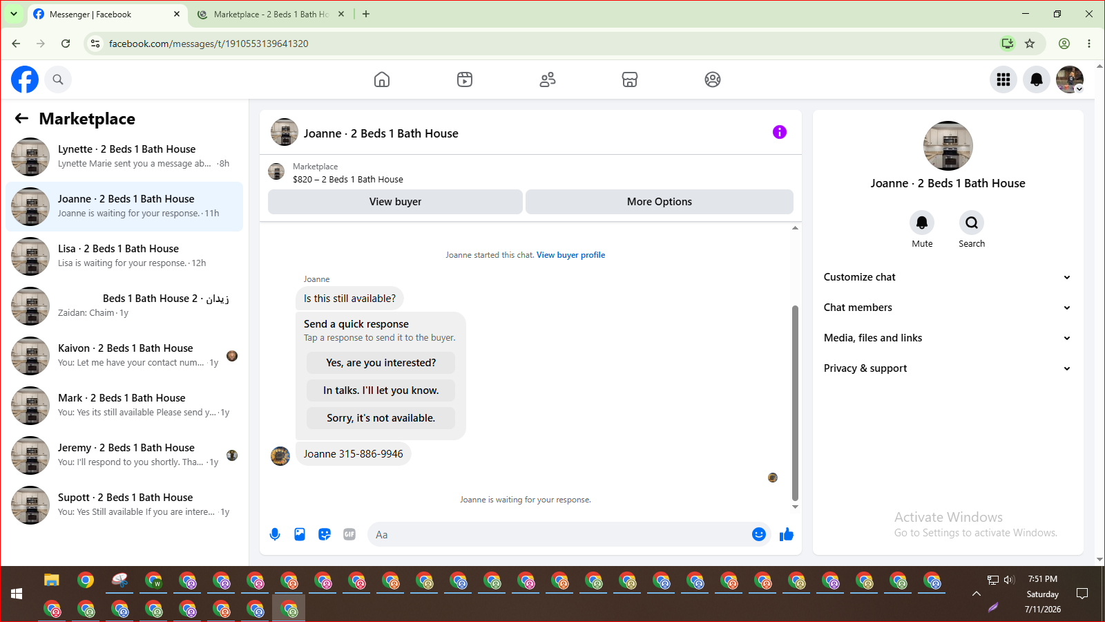Open the Video (Watch) icon

click(x=465, y=79)
